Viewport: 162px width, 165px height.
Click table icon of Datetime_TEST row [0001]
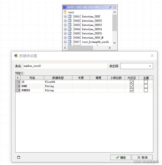(70, 17)
